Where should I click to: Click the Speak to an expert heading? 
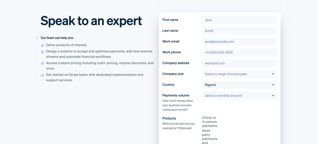click(x=91, y=21)
